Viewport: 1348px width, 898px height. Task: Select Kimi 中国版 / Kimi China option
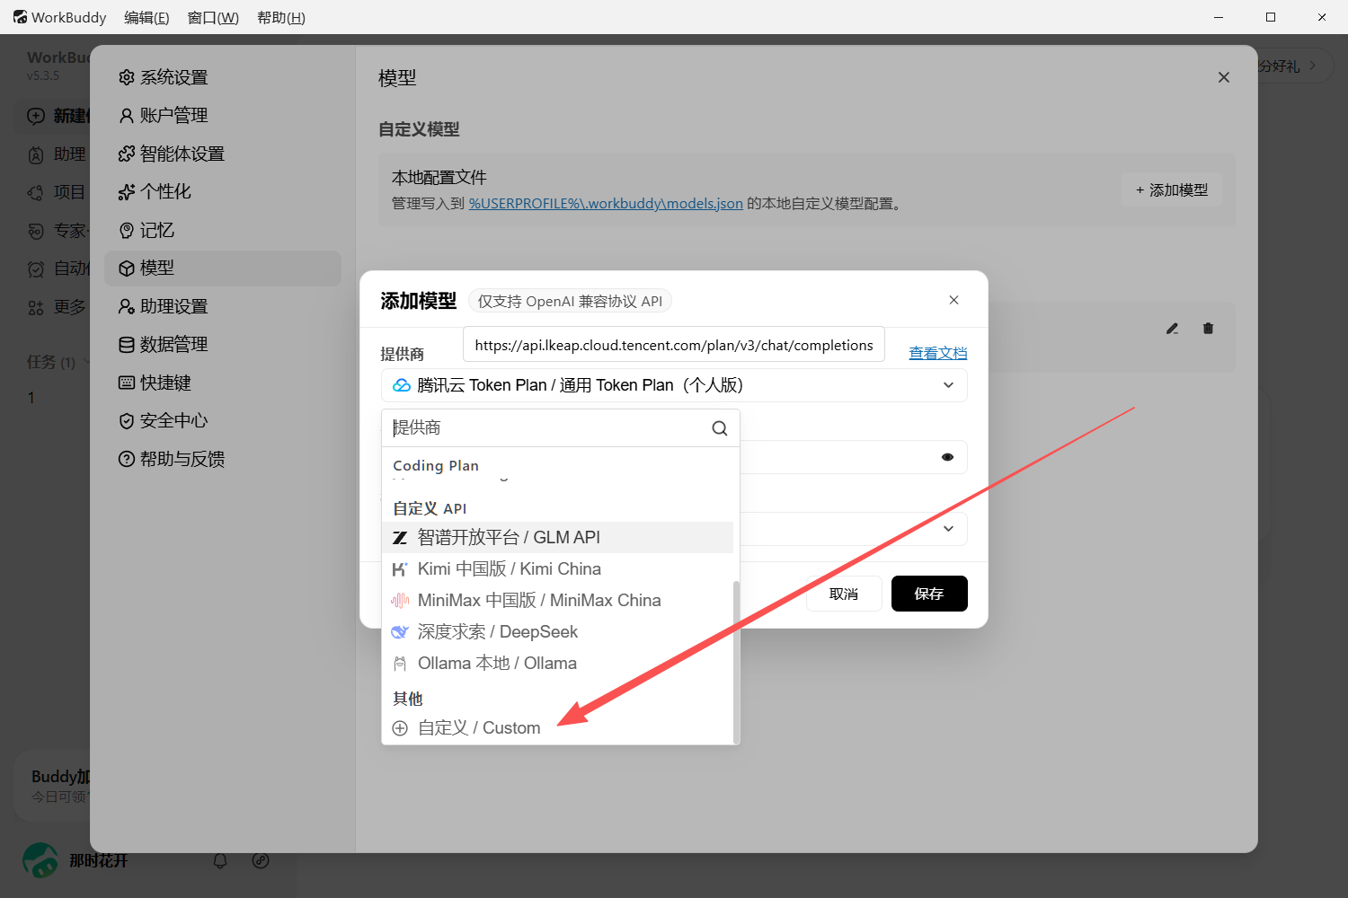click(557, 568)
